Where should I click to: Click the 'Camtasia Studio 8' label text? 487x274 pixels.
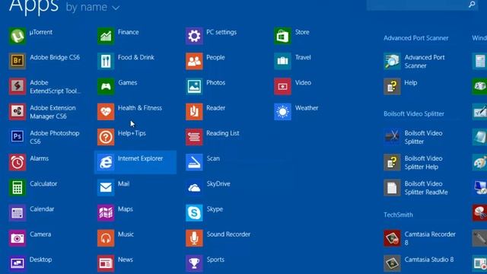pos(429,260)
